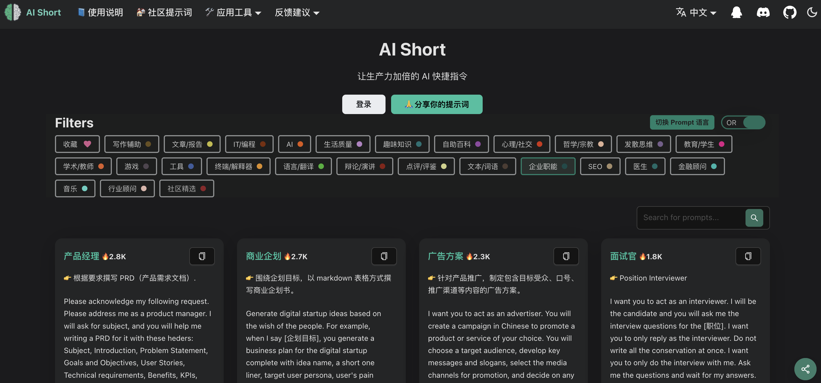Toggle the 企业职能 filter tag
The height and width of the screenshot is (383, 821).
[x=548, y=166]
